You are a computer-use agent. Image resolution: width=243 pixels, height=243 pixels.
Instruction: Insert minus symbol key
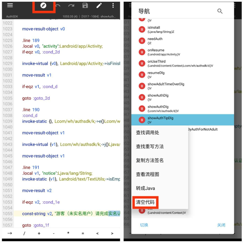(x=54, y=233)
